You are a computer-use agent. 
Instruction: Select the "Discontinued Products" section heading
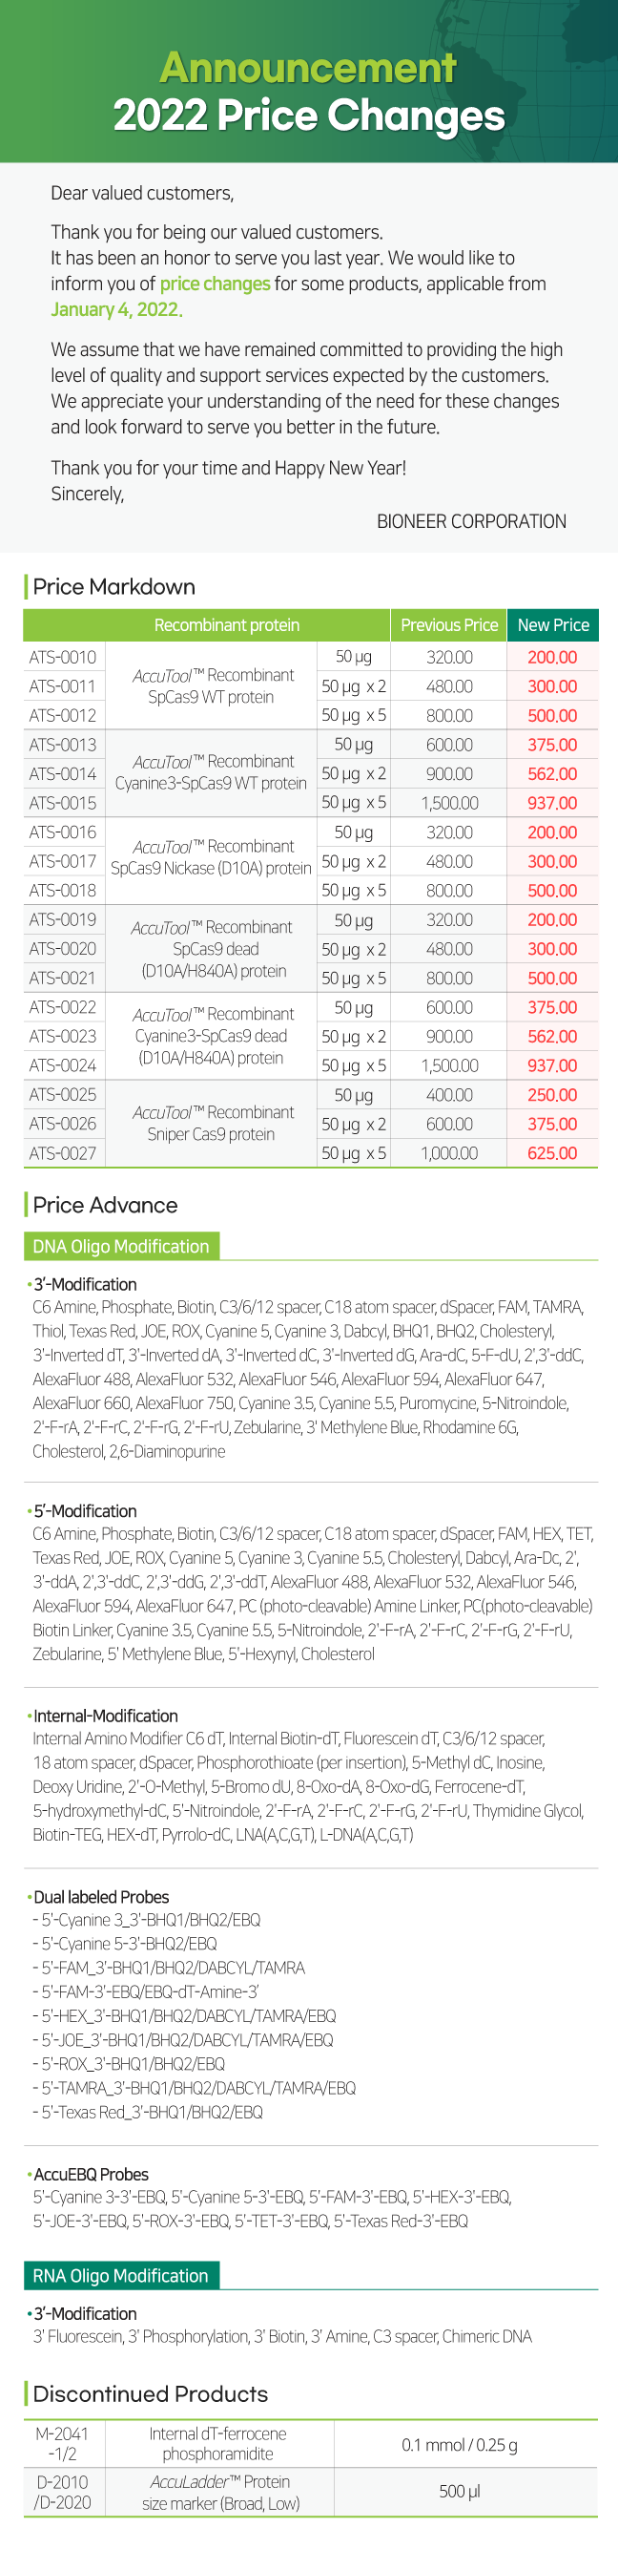(151, 2393)
